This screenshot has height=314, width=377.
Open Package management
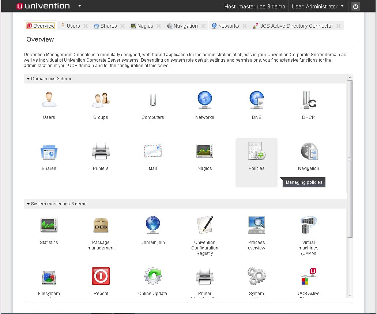coord(101,225)
